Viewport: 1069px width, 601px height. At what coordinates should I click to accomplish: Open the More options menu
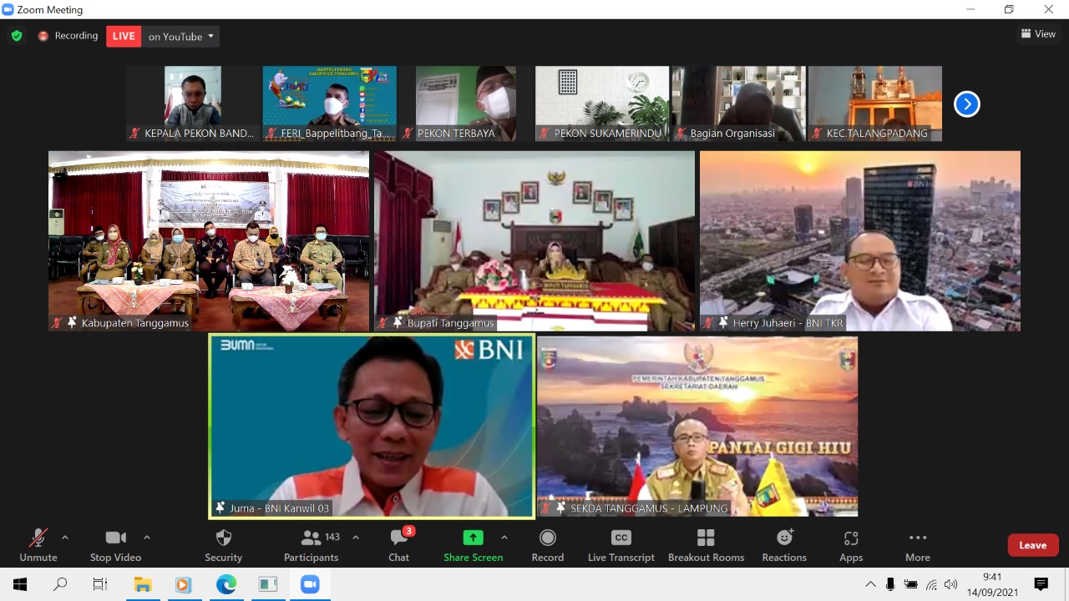[x=917, y=545]
